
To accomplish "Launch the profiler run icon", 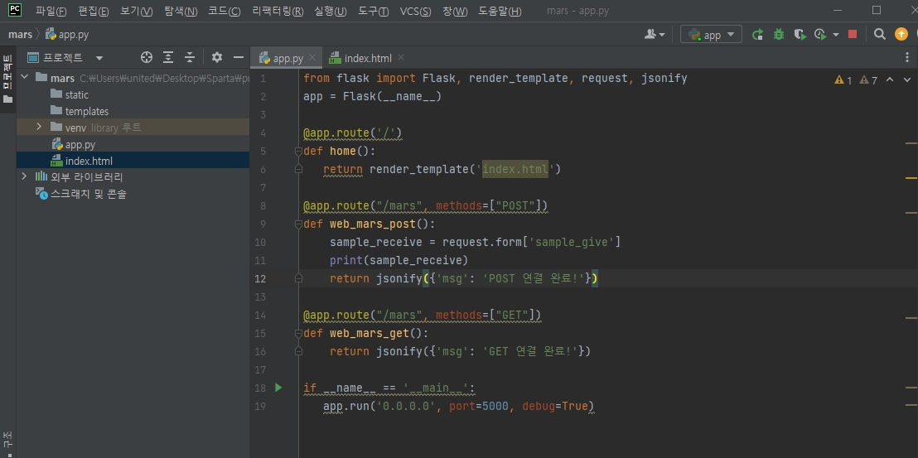I will point(821,35).
